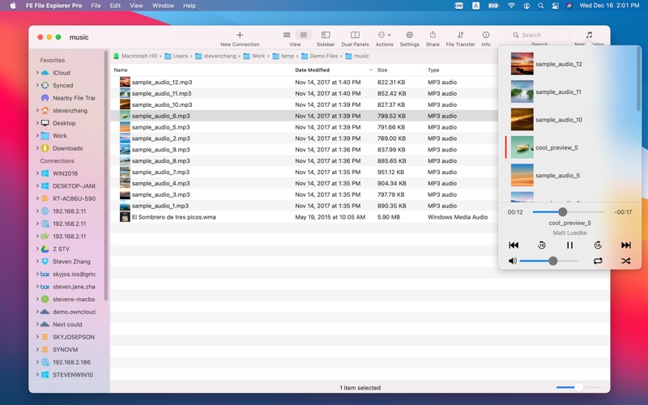Image resolution: width=648 pixels, height=405 pixels.
Task: Skip to next track in player
Action: (625, 245)
